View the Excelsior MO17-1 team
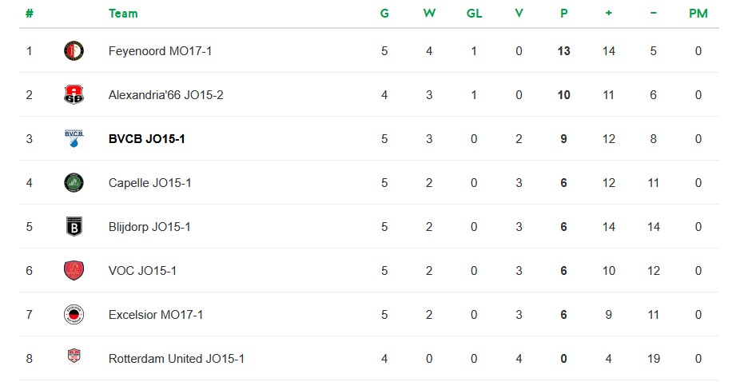The height and width of the screenshot is (382, 740). [156, 315]
